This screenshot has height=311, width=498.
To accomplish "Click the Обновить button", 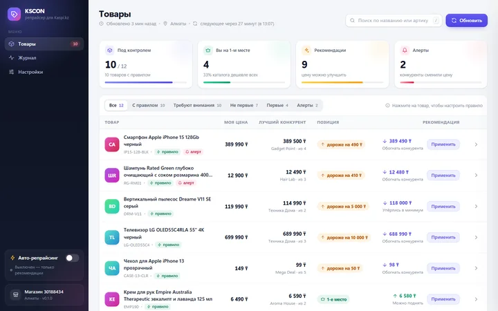I will 467,20.
